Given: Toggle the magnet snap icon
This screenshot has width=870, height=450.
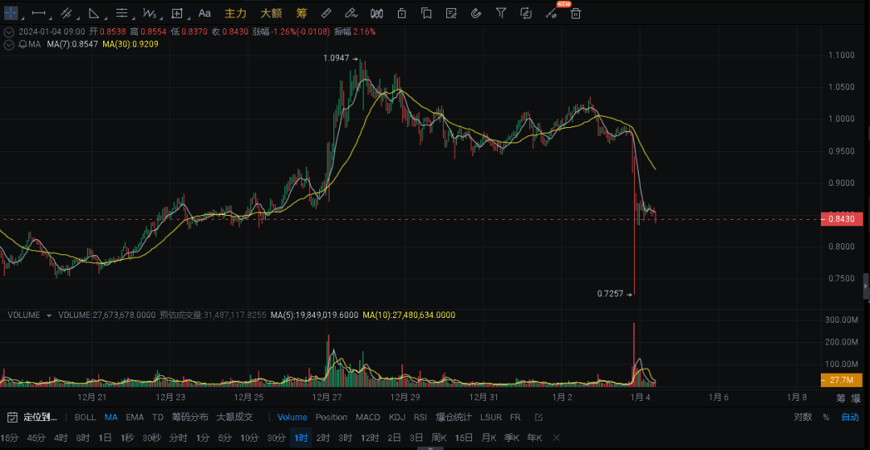Looking at the screenshot, I should tap(475, 13).
